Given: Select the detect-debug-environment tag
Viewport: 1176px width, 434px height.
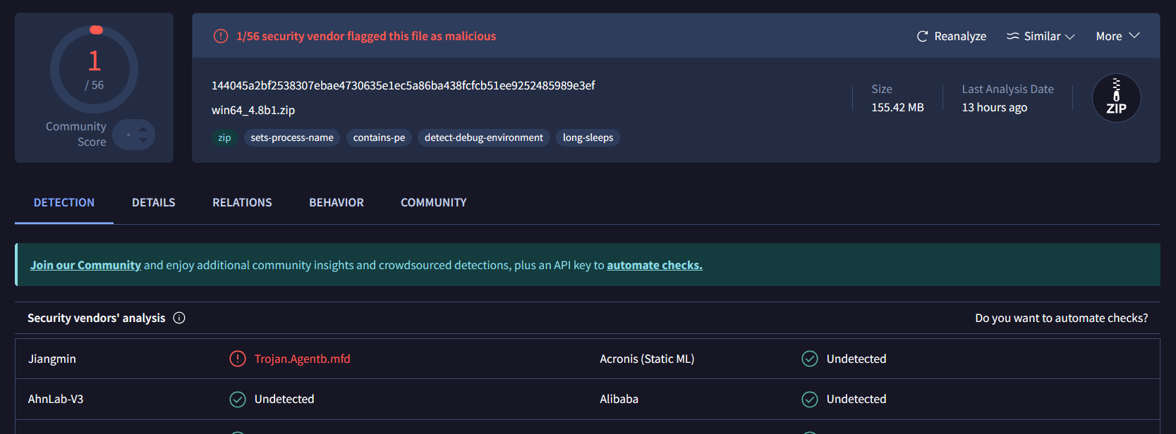Looking at the screenshot, I should pos(484,137).
